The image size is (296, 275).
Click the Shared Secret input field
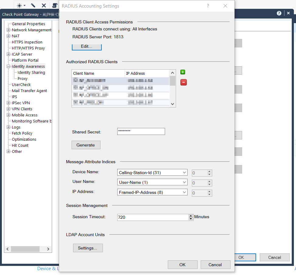pos(141,132)
